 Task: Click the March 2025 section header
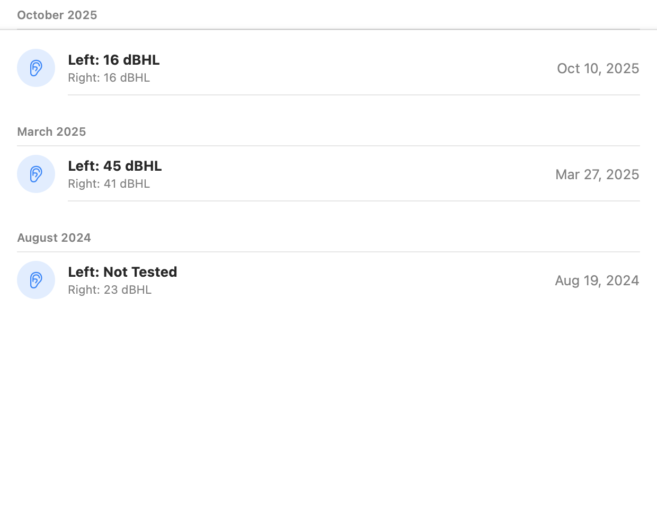pyautogui.click(x=51, y=131)
